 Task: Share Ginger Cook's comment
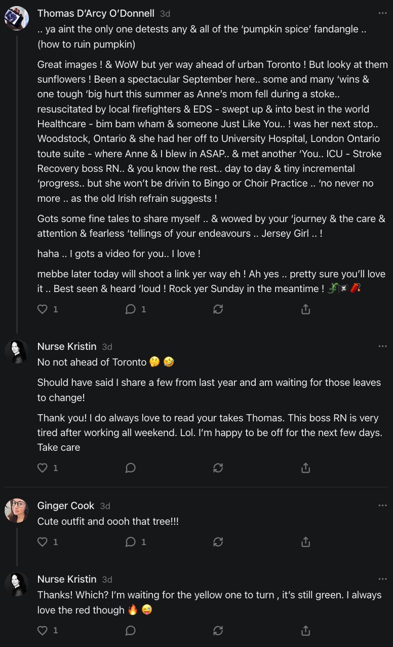point(305,542)
